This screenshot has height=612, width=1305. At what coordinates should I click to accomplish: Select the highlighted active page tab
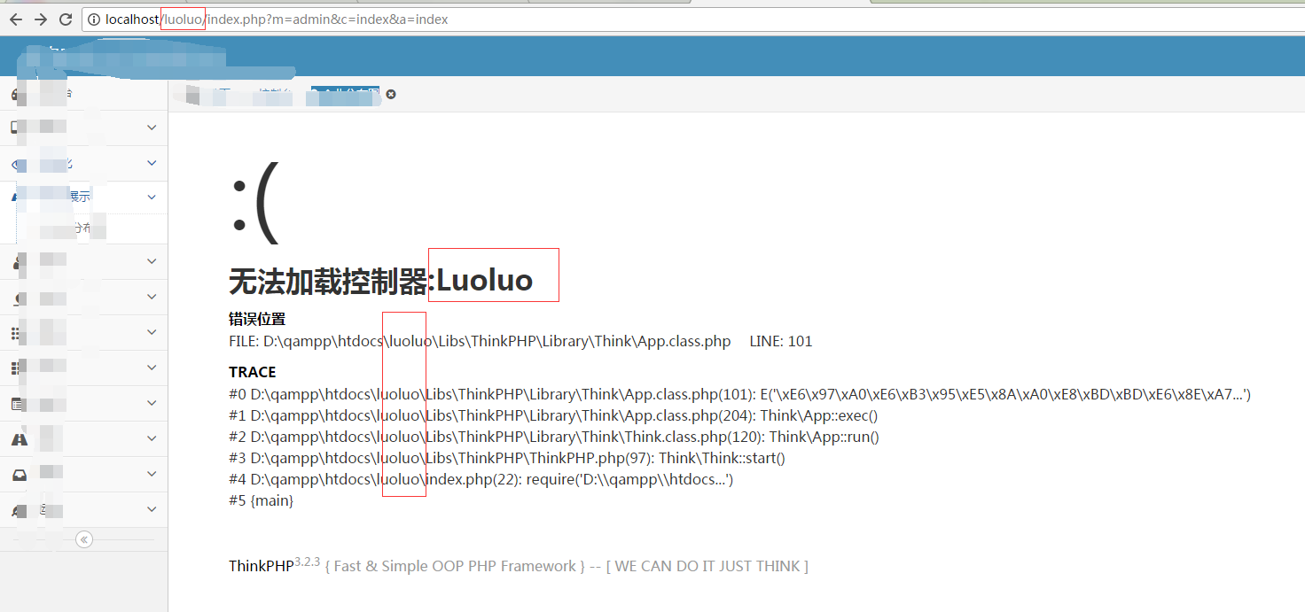click(344, 94)
